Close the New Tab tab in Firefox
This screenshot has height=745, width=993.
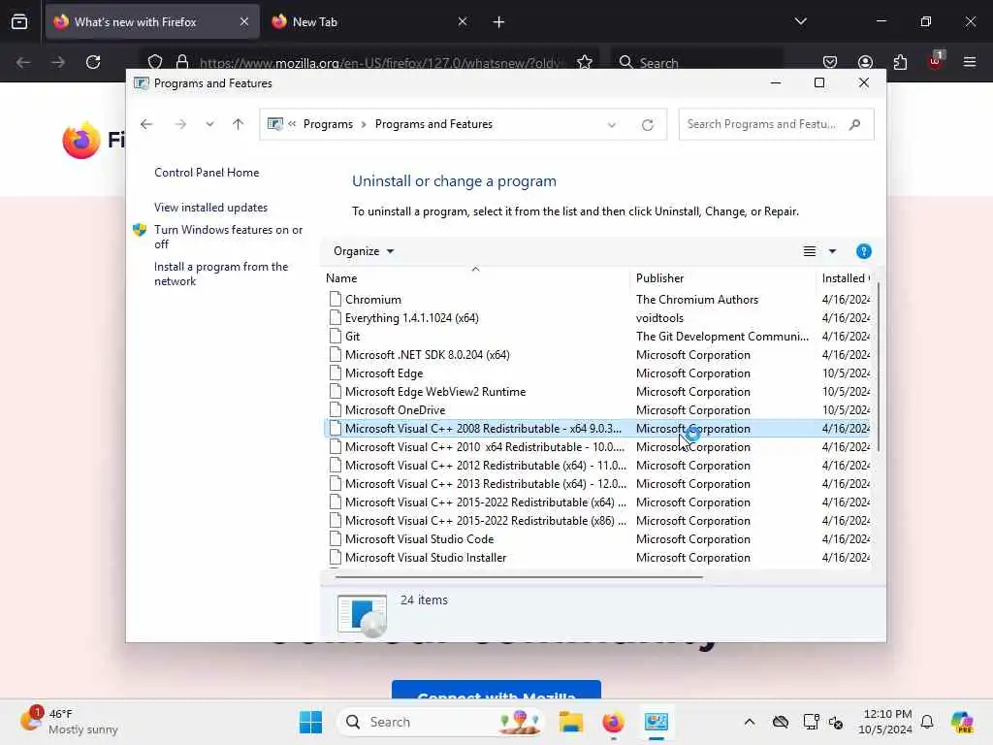click(463, 21)
